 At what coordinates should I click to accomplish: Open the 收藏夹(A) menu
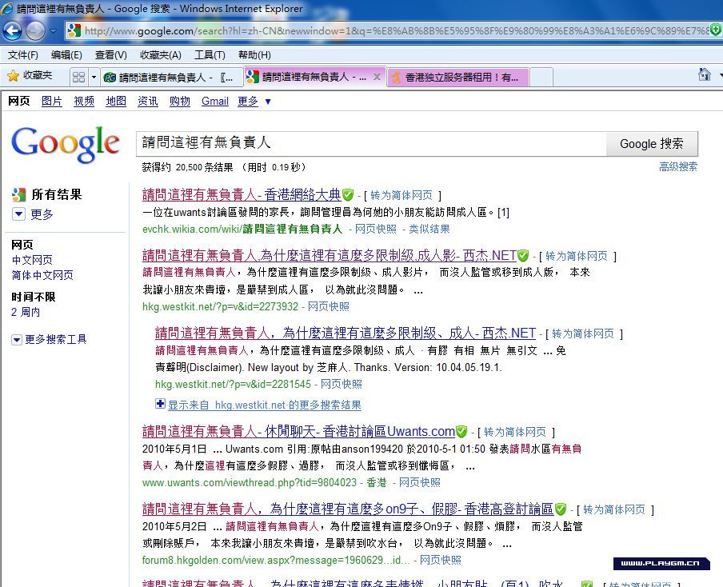[x=161, y=55]
